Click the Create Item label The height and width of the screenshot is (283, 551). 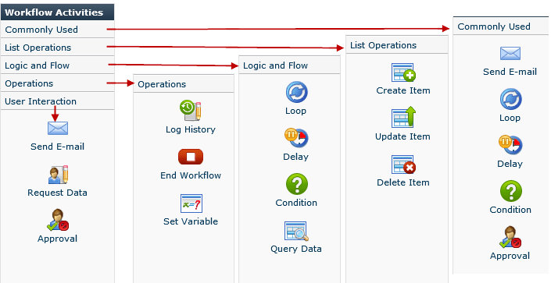[x=403, y=90]
